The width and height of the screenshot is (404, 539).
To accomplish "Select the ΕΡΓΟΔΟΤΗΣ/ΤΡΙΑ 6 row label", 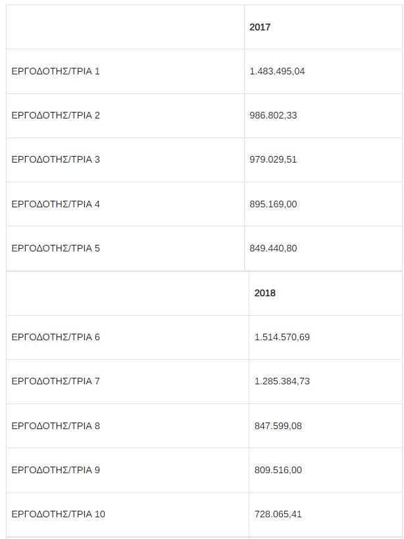I will point(56,337).
